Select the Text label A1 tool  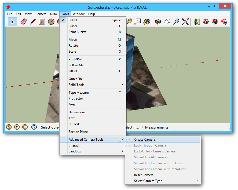138,22
